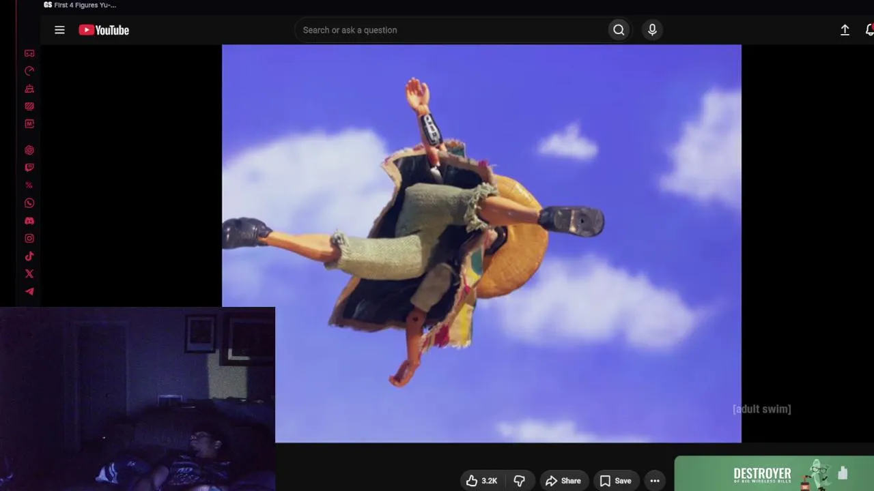Open Telegram in the browser sidebar
The width and height of the screenshot is (874, 491).
29,292
